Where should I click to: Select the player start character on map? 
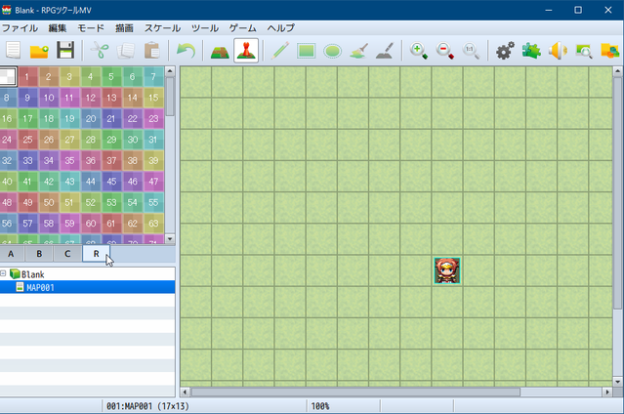click(x=447, y=270)
